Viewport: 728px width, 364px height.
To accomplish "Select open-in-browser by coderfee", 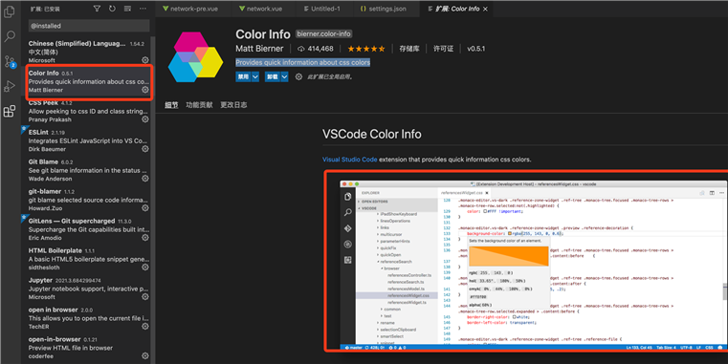I will (x=88, y=348).
